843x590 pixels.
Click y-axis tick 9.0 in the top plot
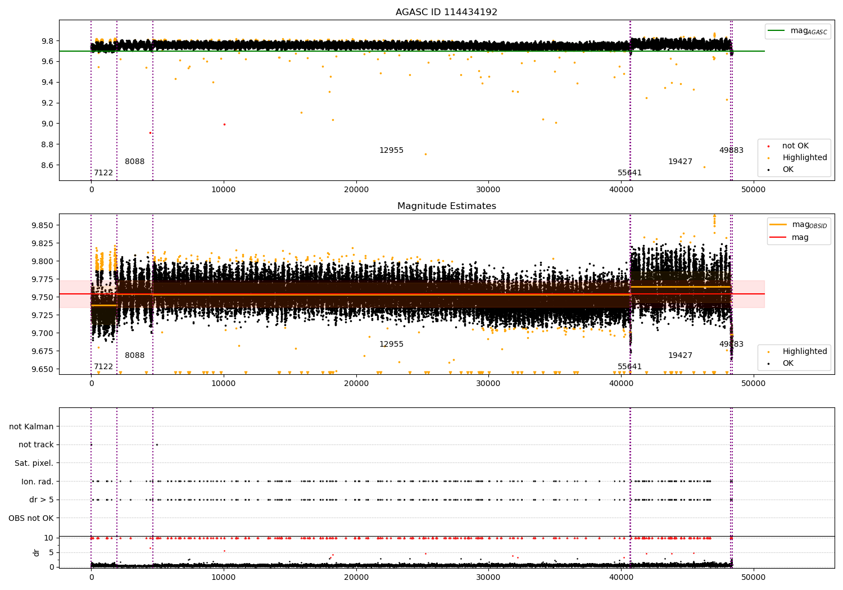pos(47,124)
